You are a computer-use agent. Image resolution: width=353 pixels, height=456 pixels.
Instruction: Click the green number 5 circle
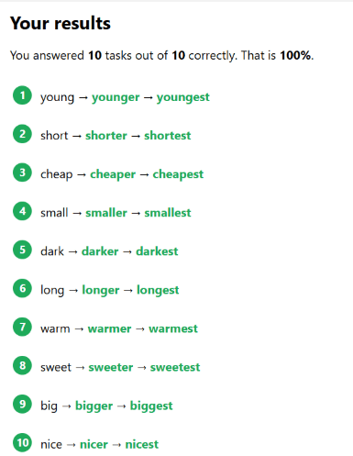click(x=22, y=250)
